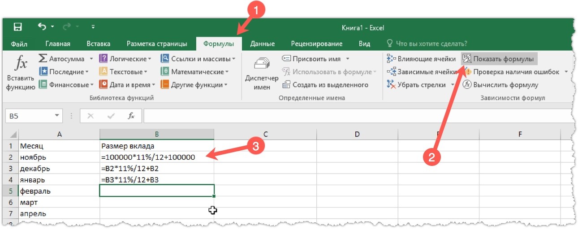
Task: Open Диспетчер имен
Action: 262,74
